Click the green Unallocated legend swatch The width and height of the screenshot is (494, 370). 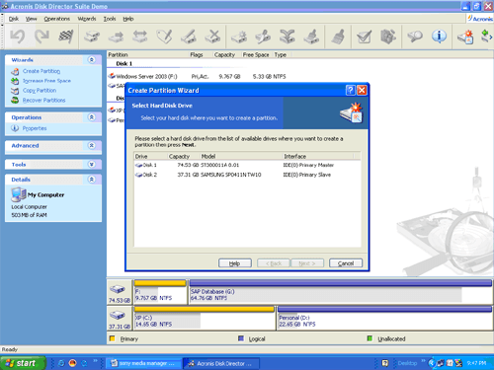(x=370, y=338)
